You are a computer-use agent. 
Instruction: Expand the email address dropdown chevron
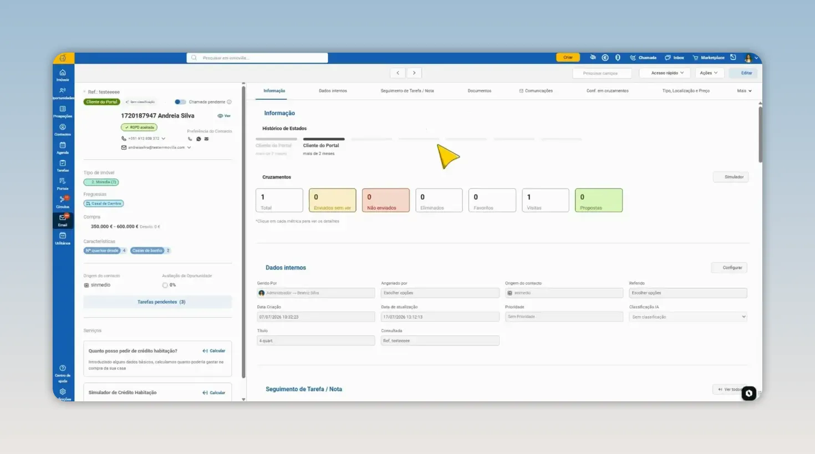point(189,147)
